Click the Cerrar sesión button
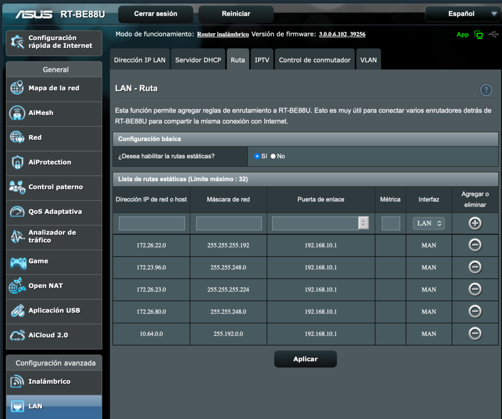 click(155, 14)
